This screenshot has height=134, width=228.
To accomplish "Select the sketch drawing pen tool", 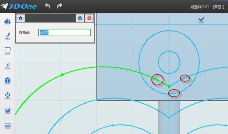I will [x=8, y=36].
